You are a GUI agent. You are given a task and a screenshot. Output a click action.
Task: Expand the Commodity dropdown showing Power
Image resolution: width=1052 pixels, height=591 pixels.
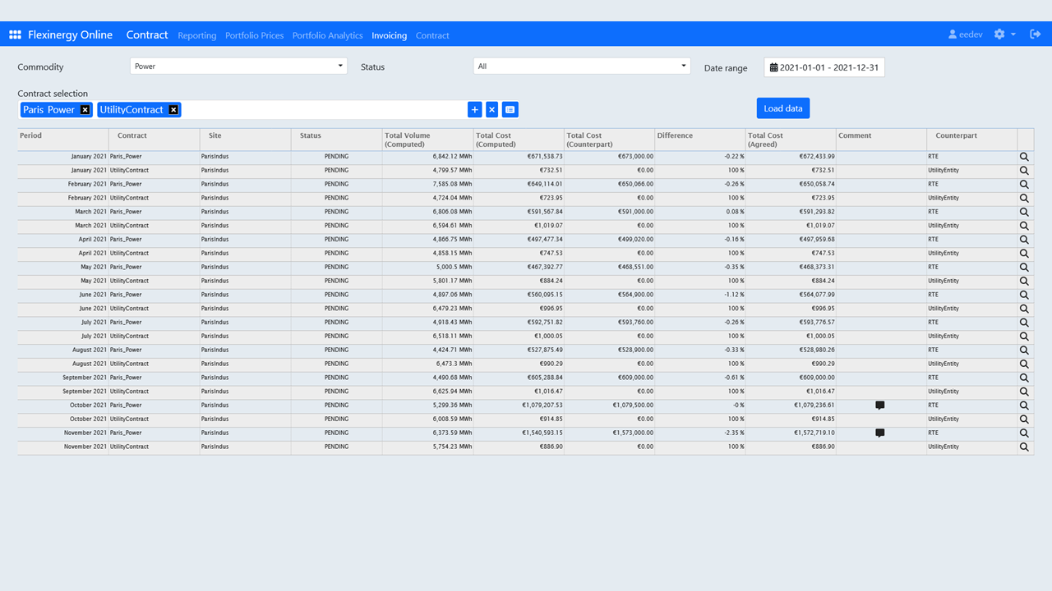[x=238, y=66]
